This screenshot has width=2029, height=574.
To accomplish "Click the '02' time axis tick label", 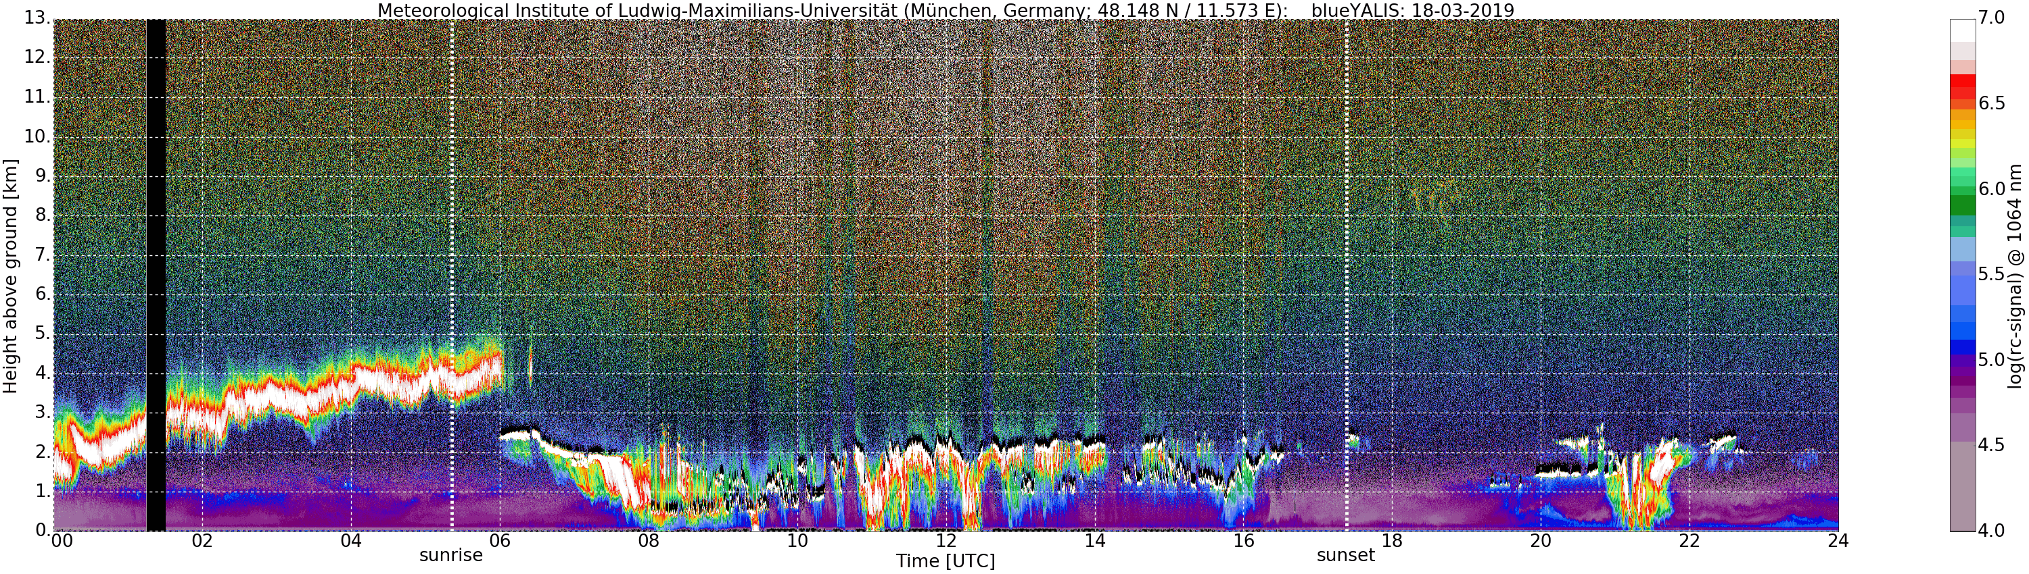I will point(202,541).
